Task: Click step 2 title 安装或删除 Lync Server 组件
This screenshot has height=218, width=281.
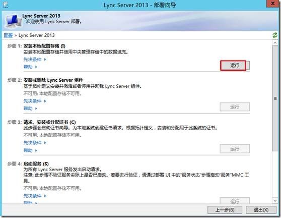Action: [x=53, y=80]
